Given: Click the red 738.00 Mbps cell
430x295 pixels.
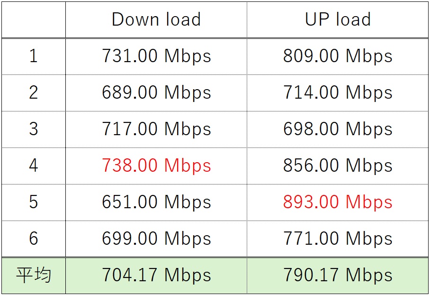Looking at the screenshot, I should [156, 166].
